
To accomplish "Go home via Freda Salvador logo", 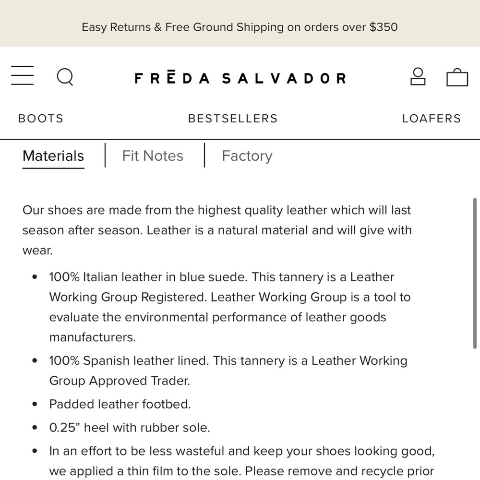I will click(x=240, y=77).
